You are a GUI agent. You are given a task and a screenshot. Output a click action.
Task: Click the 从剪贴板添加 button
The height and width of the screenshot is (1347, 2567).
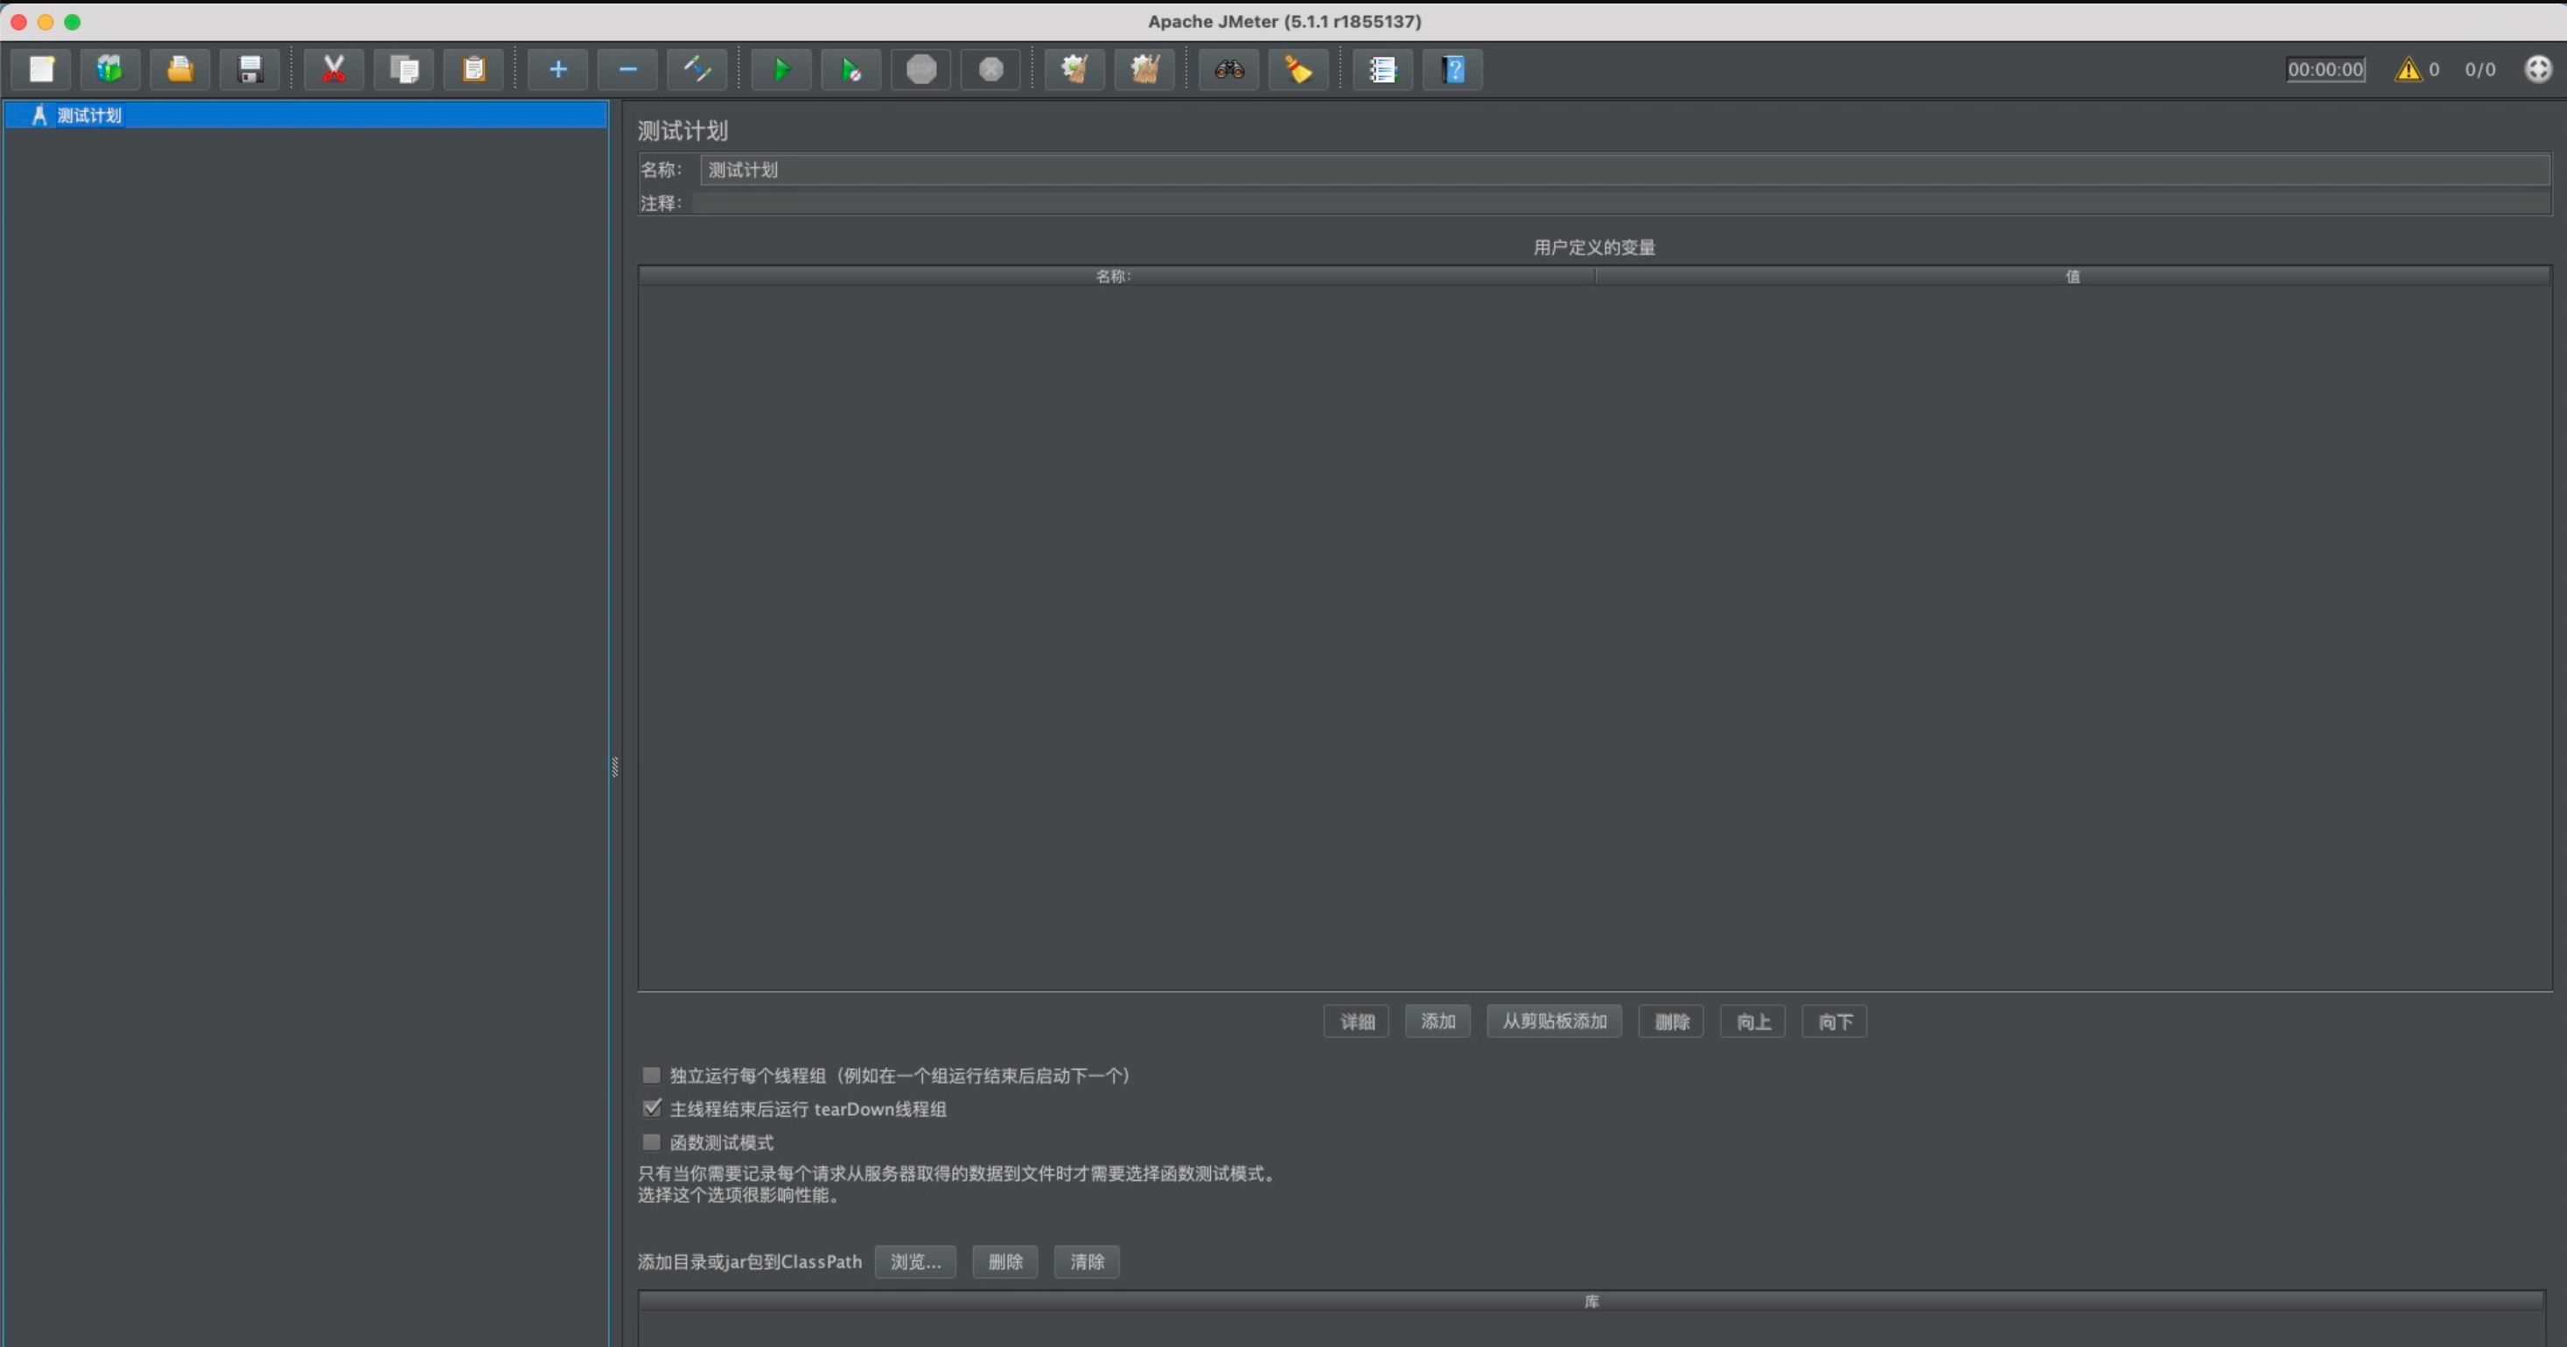coord(1555,1022)
